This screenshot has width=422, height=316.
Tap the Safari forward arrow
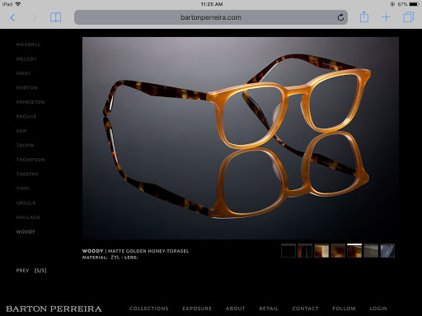(x=35, y=18)
